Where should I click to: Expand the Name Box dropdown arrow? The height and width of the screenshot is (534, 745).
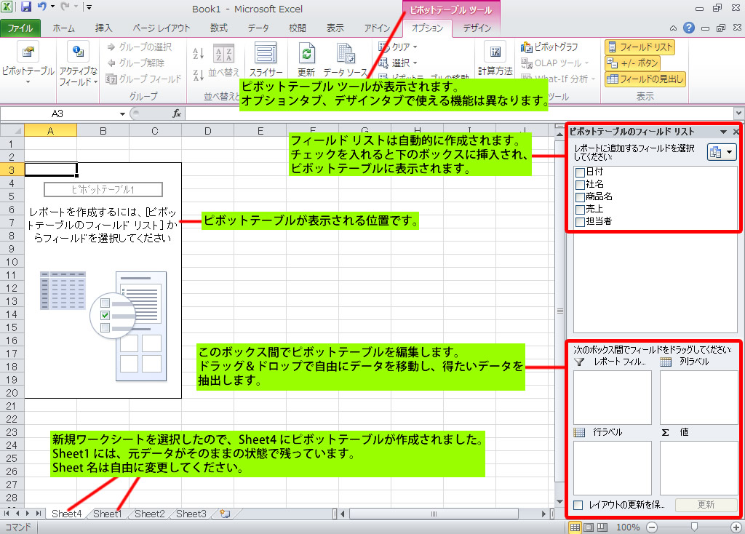click(122, 114)
